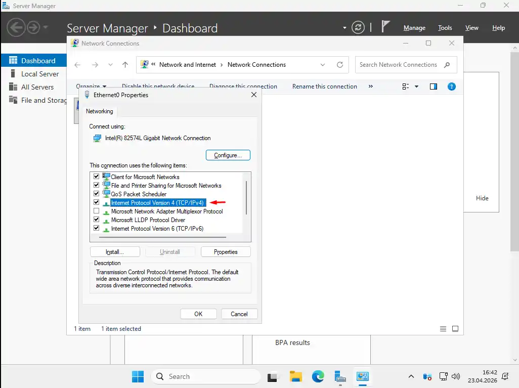Toggle Internet Protocol Version 4 checkbox

[96, 202]
